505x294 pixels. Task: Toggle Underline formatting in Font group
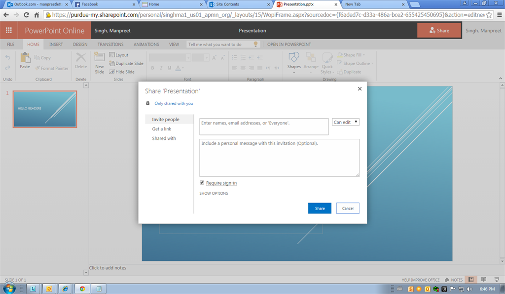[x=170, y=68]
